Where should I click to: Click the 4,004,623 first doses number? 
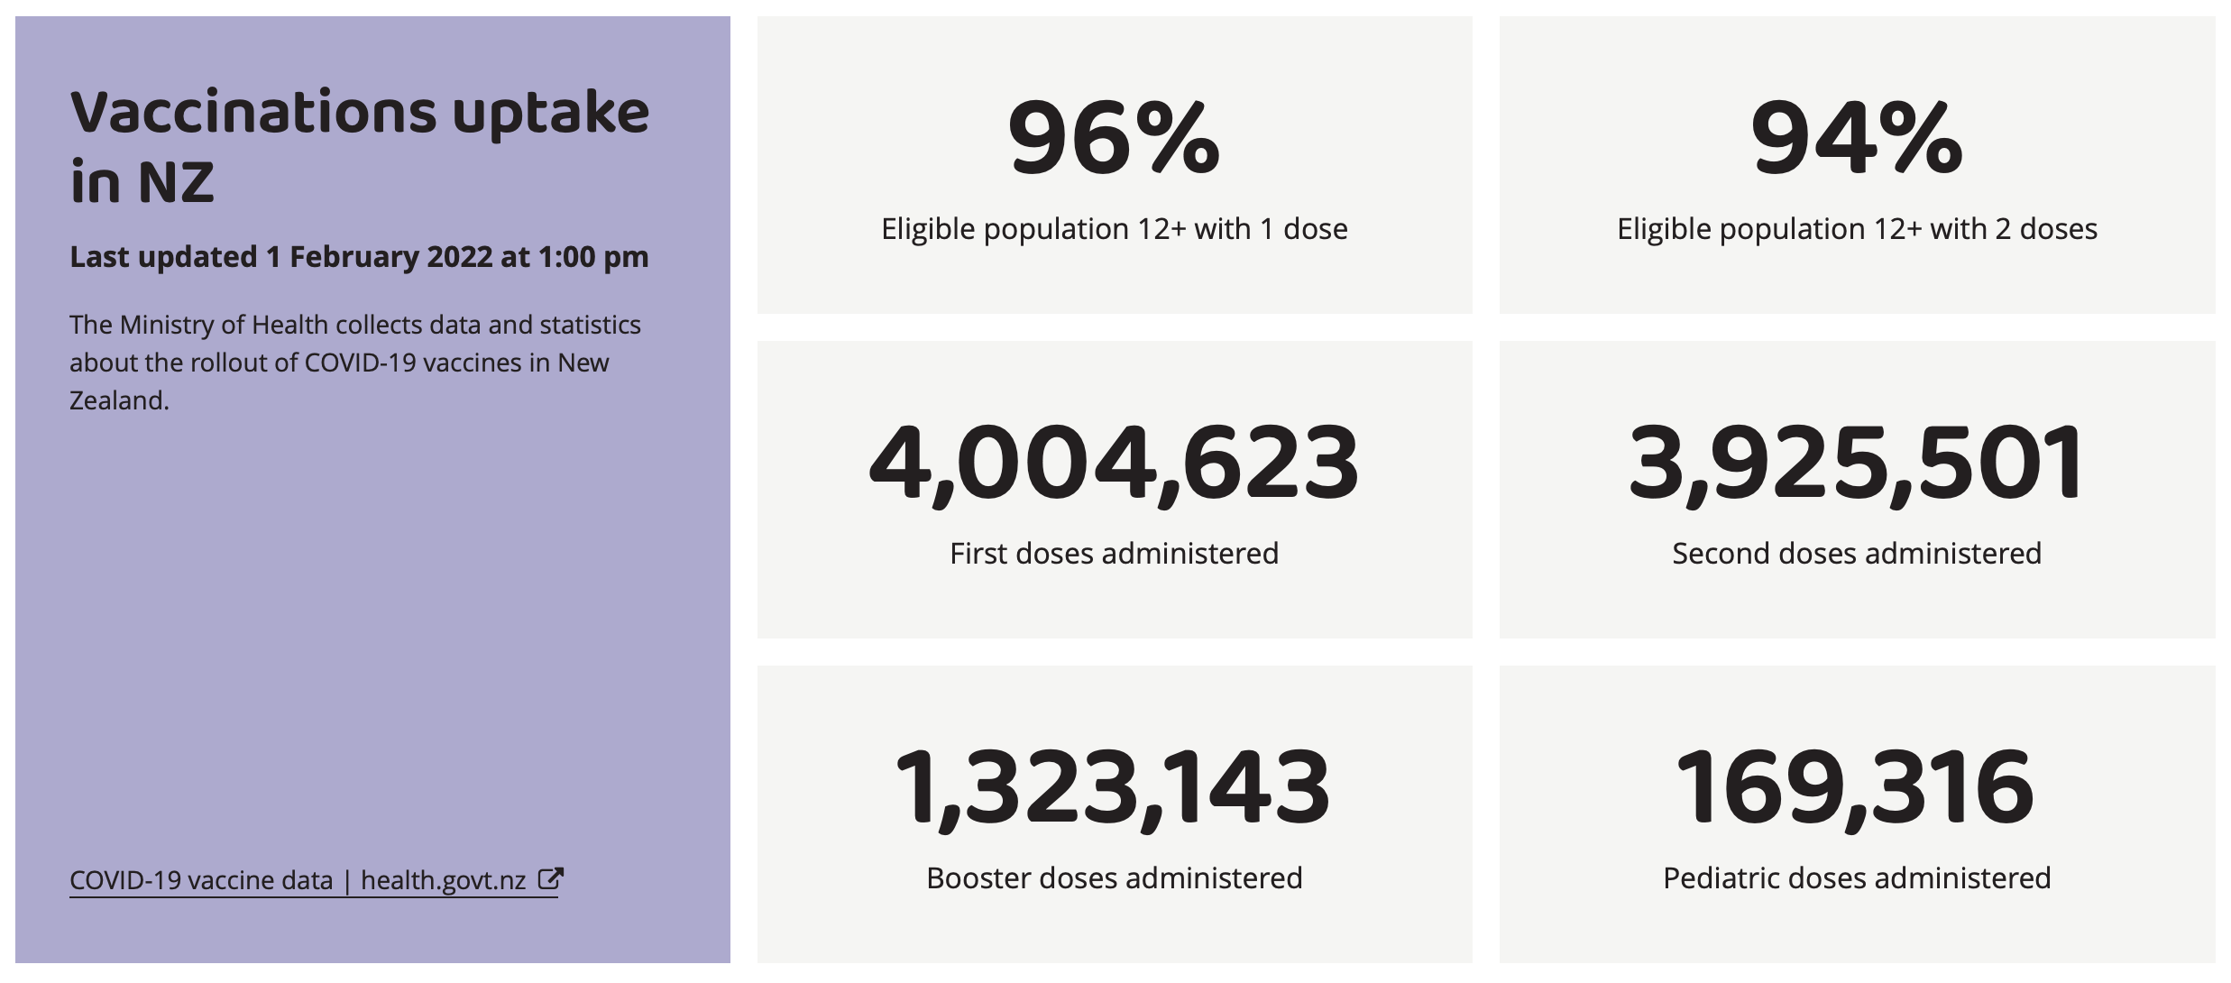[x=1114, y=464]
